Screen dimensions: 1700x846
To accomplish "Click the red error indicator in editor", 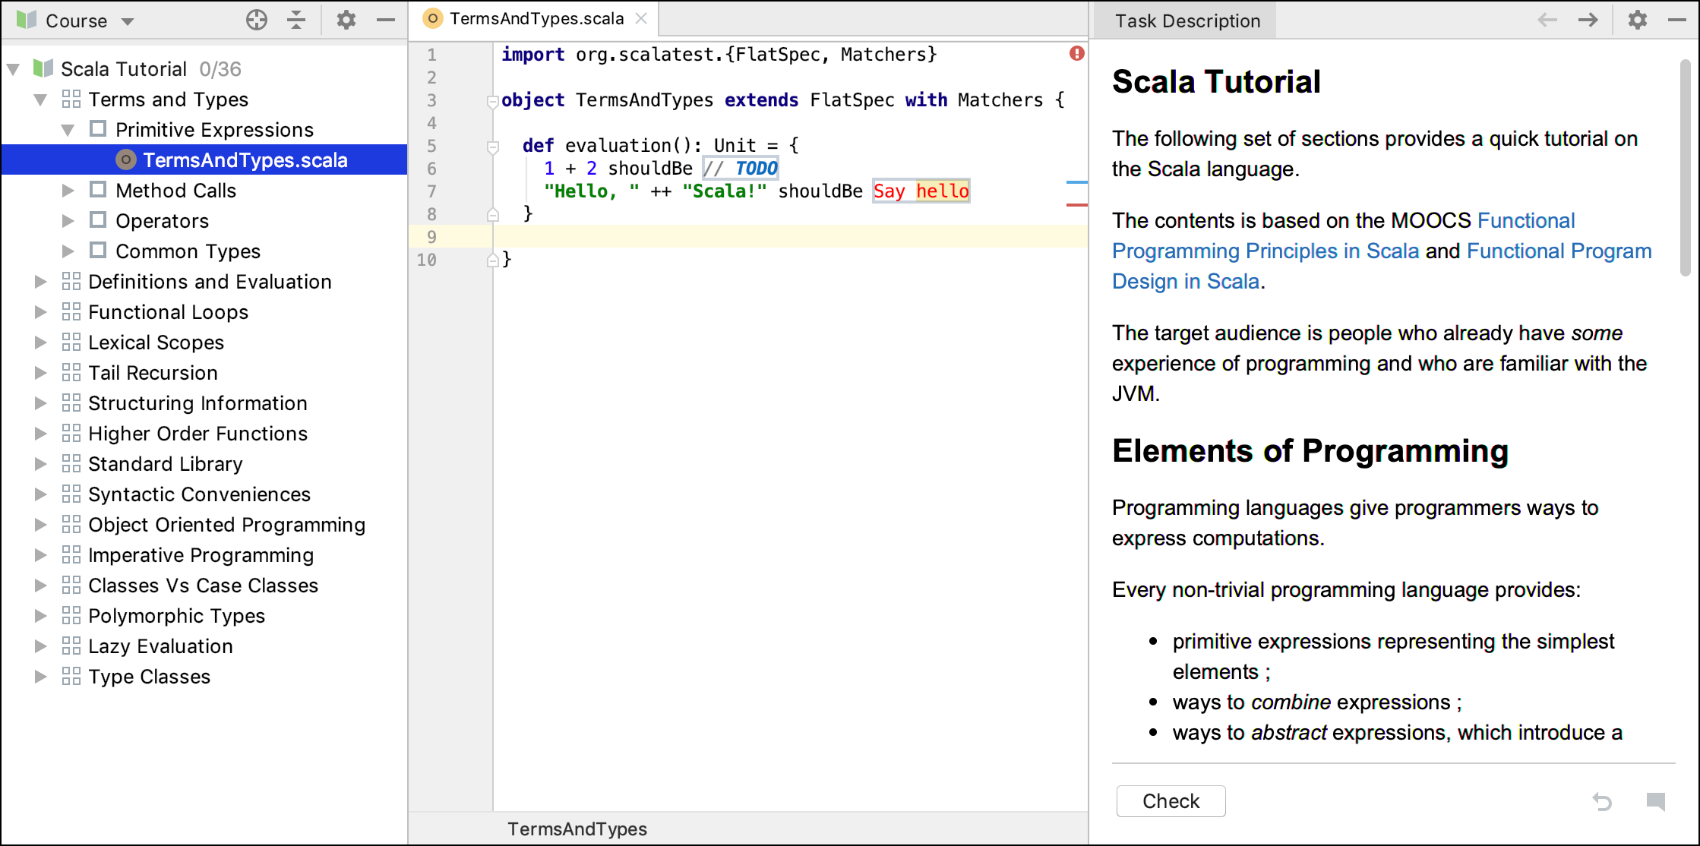I will 1076,53.
